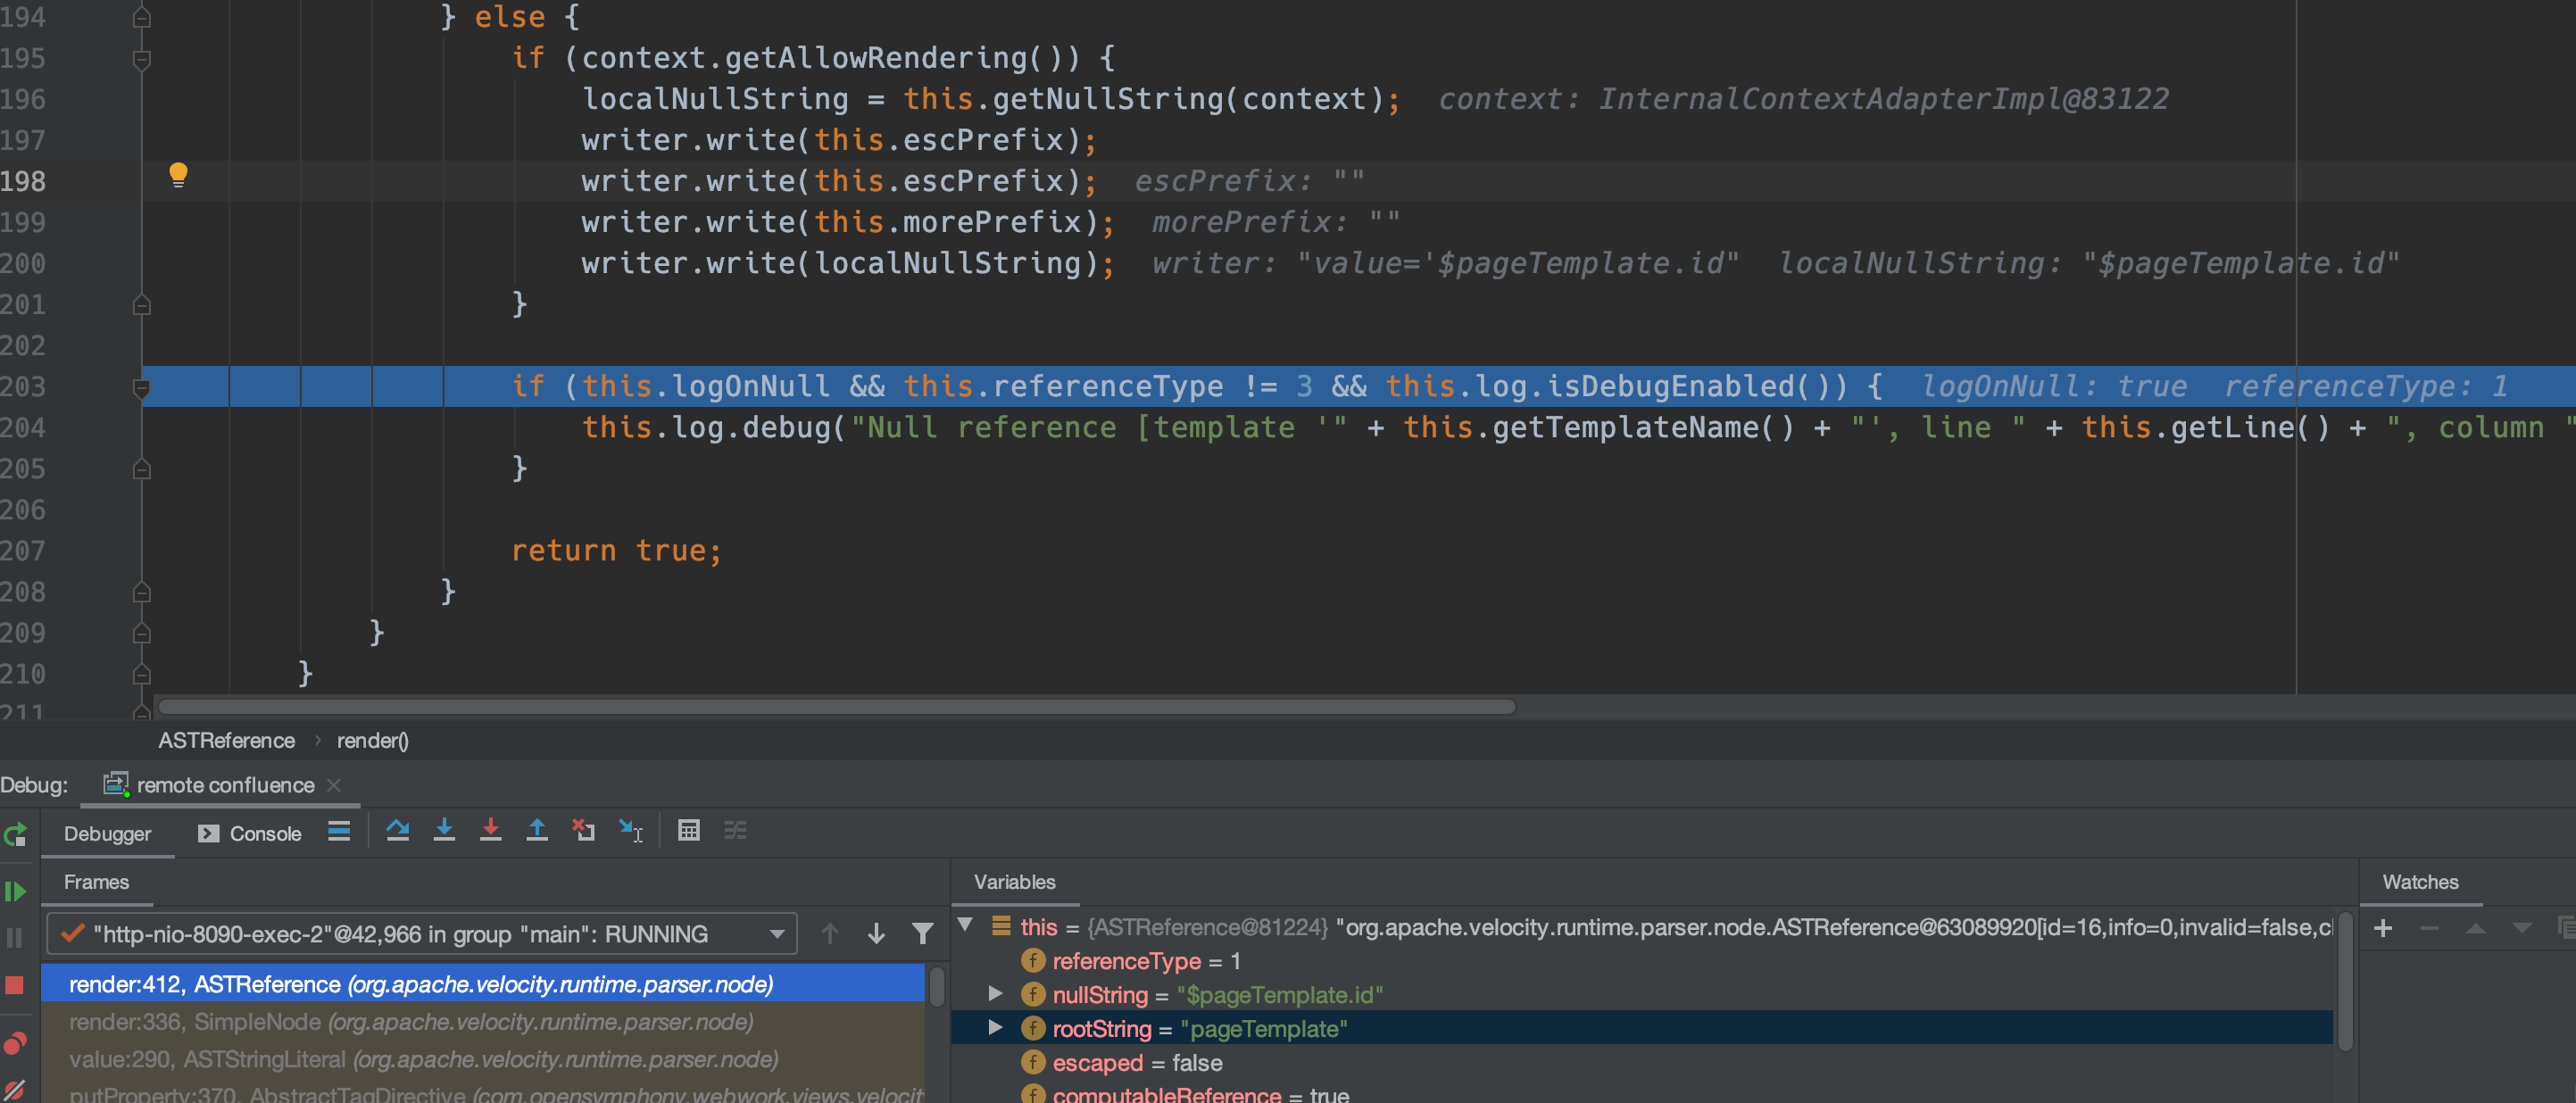
Task: Click the Trace Current Stream Chain icon
Action: click(735, 830)
